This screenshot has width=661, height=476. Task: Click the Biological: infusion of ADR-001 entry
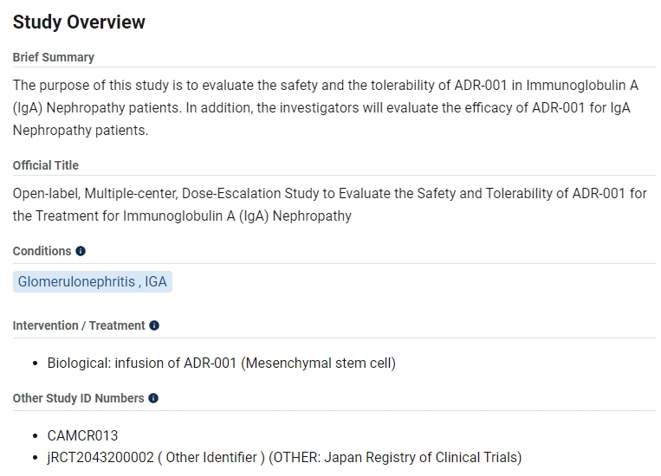coord(141,363)
